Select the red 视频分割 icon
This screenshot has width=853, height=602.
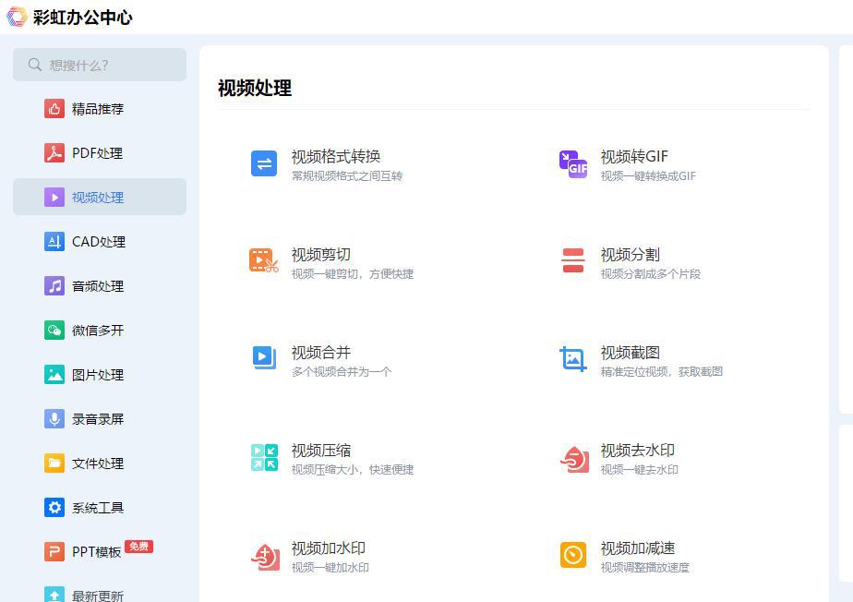(573, 260)
